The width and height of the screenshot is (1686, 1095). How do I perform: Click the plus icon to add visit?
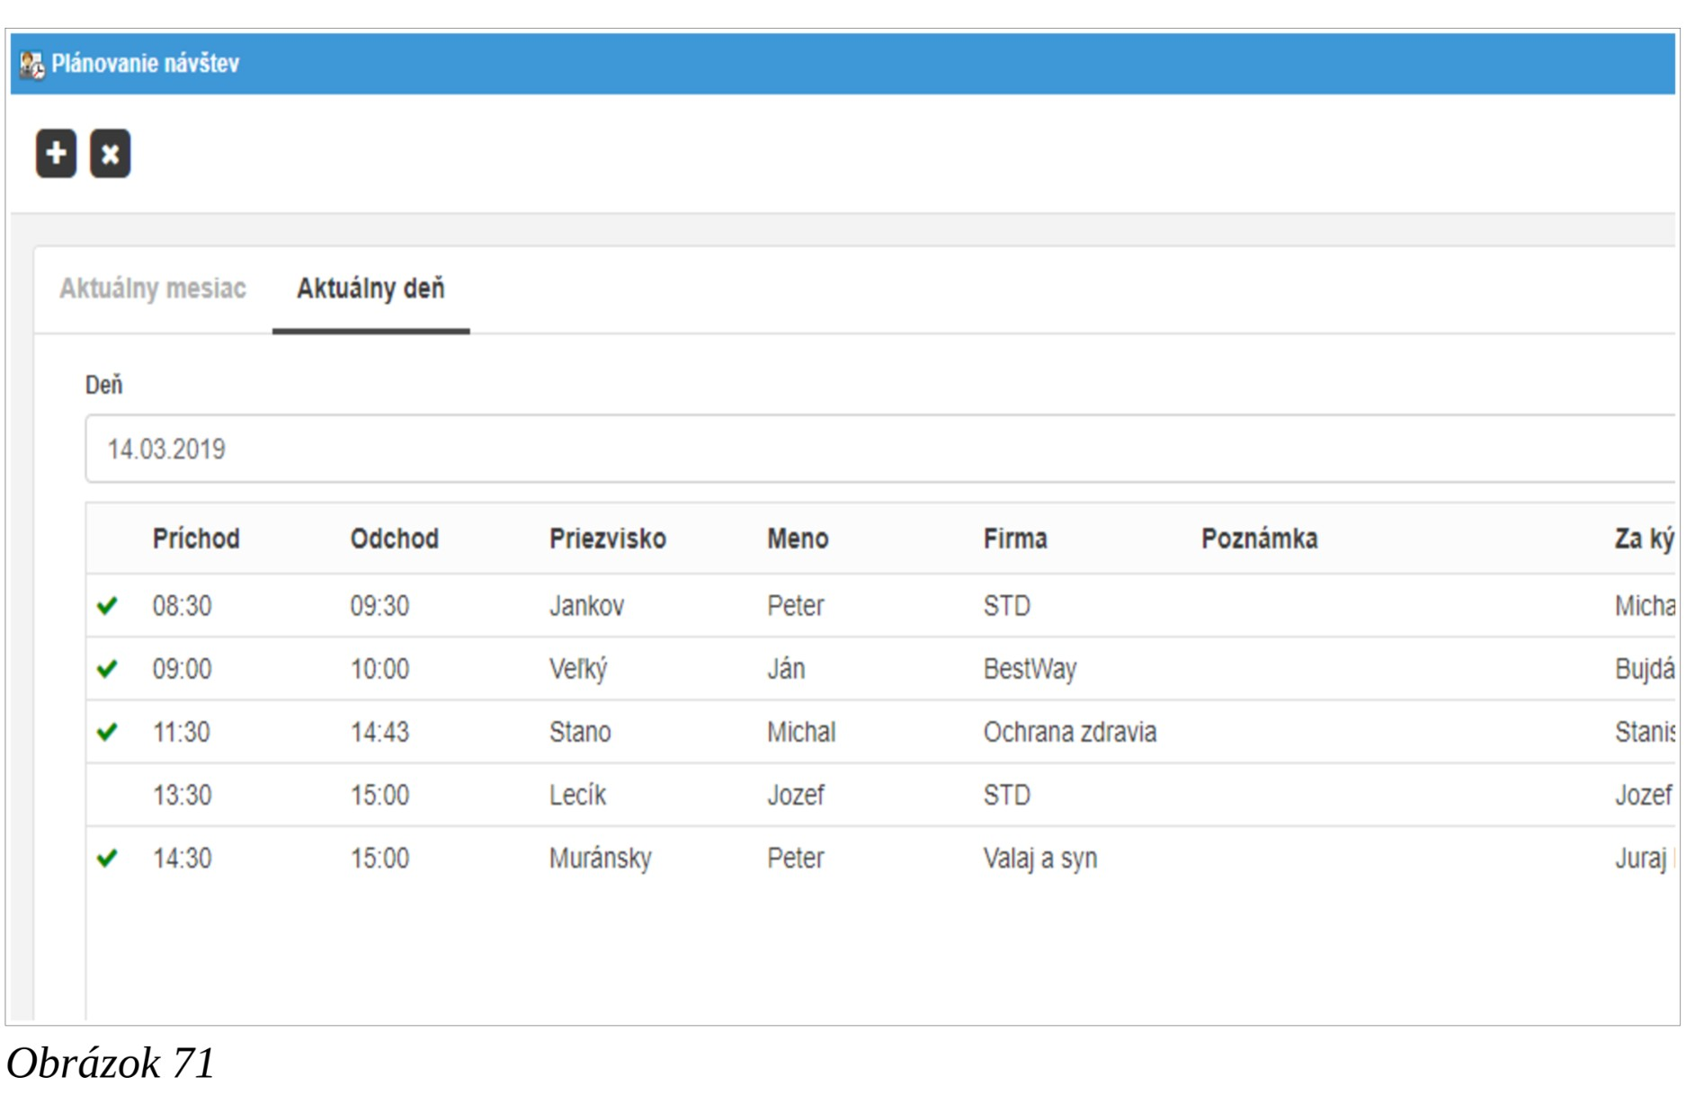[56, 154]
